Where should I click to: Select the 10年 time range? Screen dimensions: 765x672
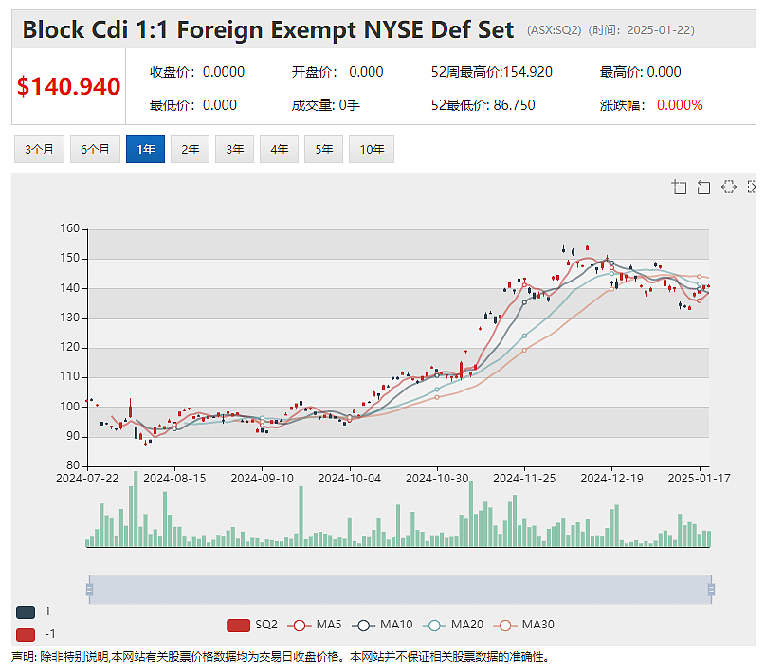[x=372, y=149]
